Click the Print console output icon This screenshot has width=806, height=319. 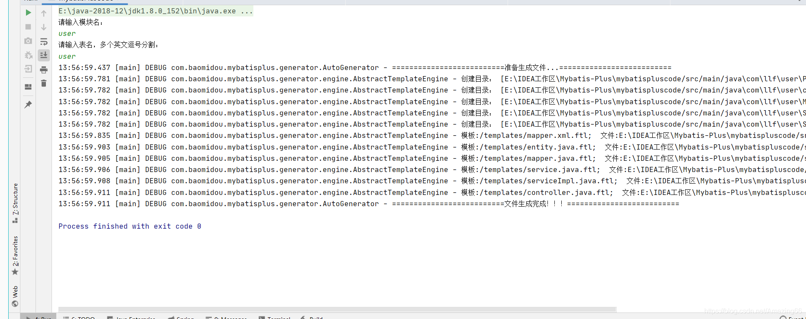(x=44, y=70)
